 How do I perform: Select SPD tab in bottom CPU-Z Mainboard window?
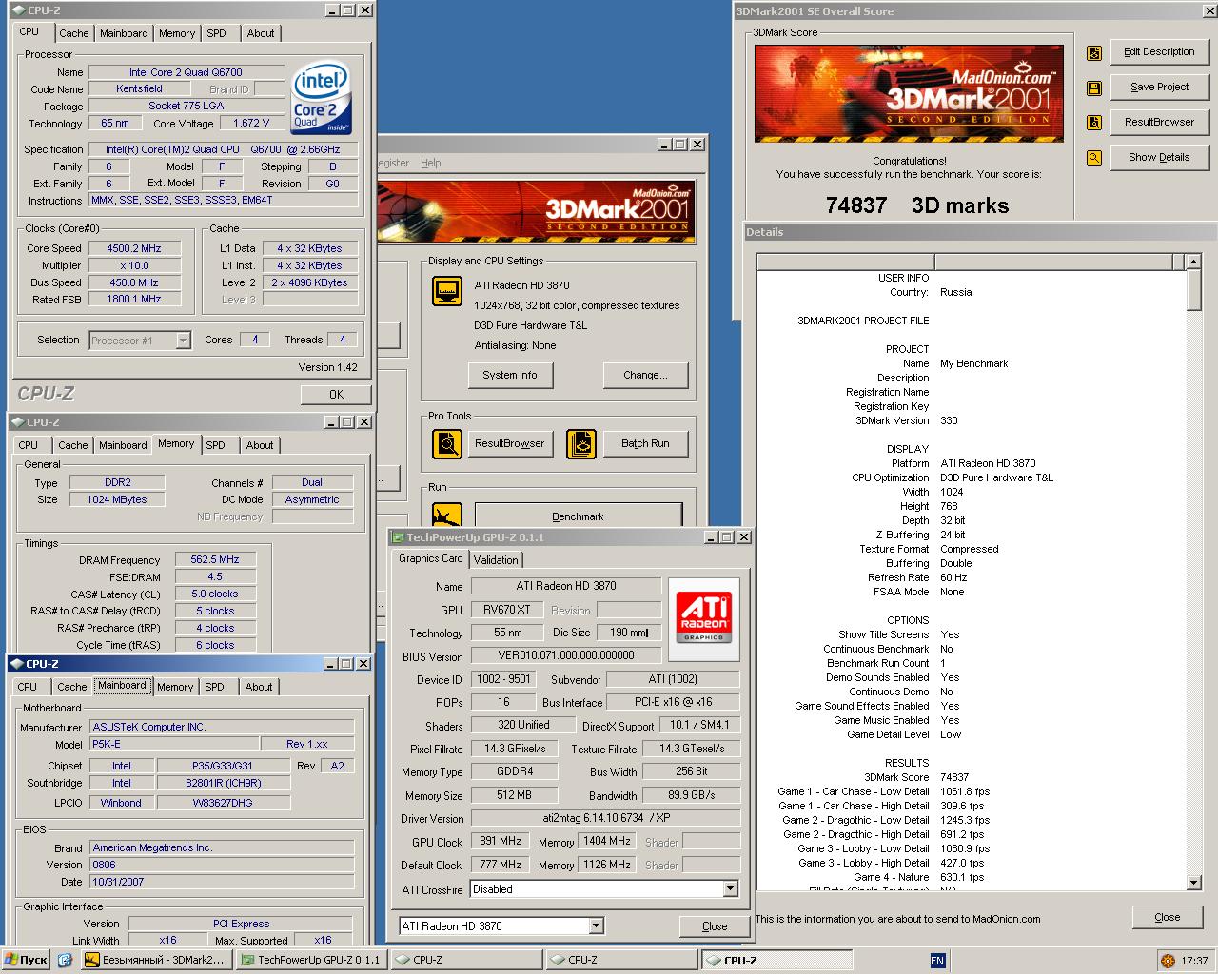215,687
